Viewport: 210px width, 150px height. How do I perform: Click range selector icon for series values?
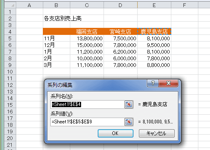tap(129, 122)
